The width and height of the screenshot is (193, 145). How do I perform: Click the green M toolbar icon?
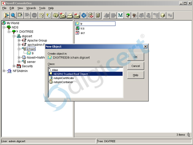click(121, 15)
